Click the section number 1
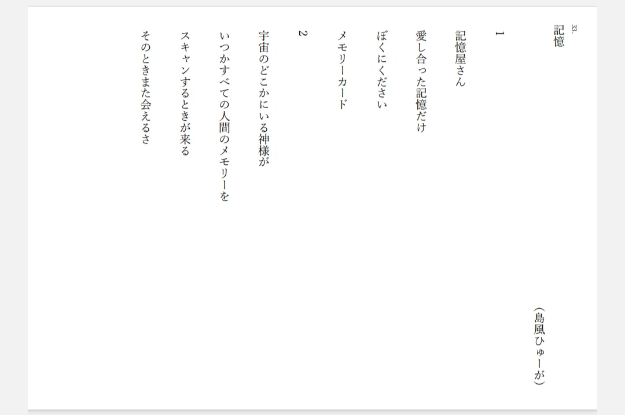This screenshot has width=625, height=415. pos(499,34)
